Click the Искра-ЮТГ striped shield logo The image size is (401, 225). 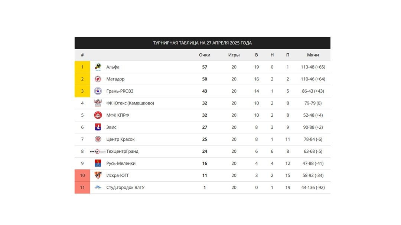pyautogui.click(x=98, y=175)
